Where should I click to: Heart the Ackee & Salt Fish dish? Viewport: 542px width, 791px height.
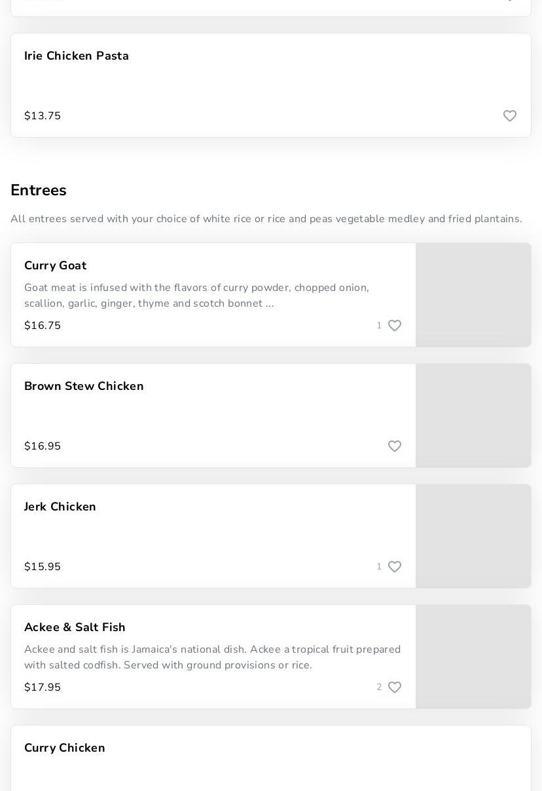[x=394, y=687]
